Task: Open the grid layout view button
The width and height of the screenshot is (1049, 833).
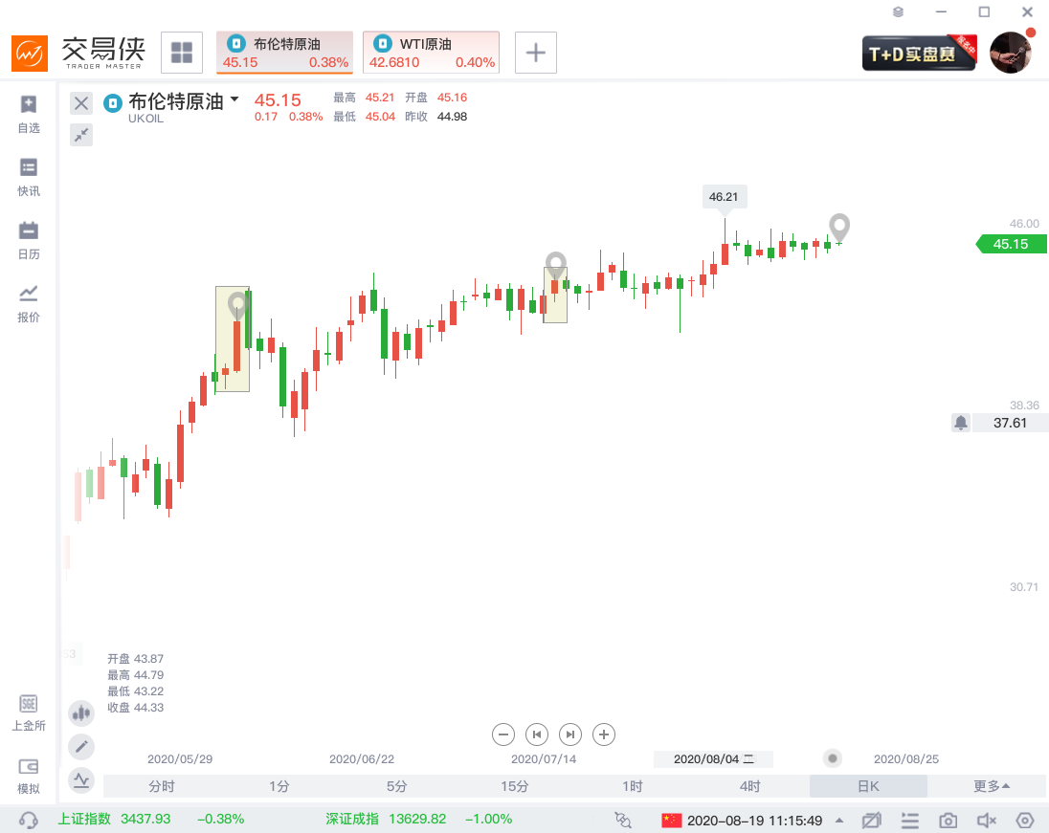Action: (x=182, y=53)
